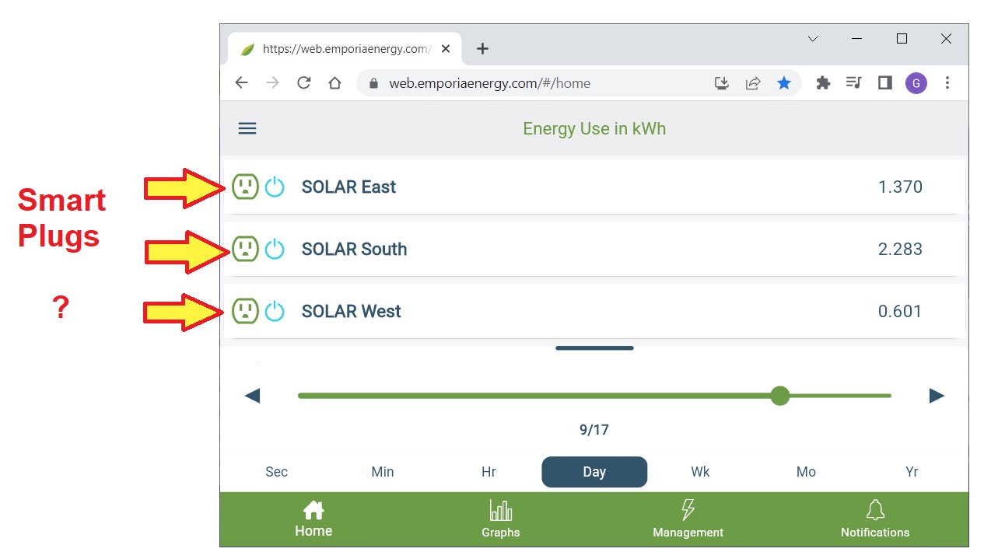Open the Chrome three-dot menu
This screenshot has width=984, height=559.
(x=947, y=83)
